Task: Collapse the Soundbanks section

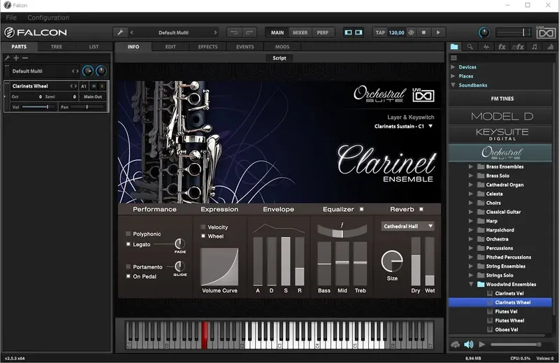Action: (x=453, y=85)
